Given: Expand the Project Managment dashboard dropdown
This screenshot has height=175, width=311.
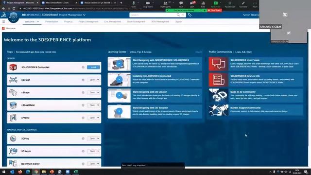Looking at the screenshot, I should click(x=84, y=15).
